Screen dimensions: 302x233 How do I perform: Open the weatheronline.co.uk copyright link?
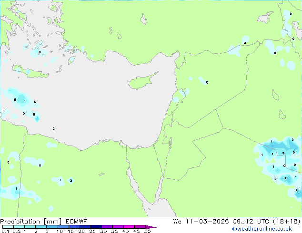pos(262,229)
